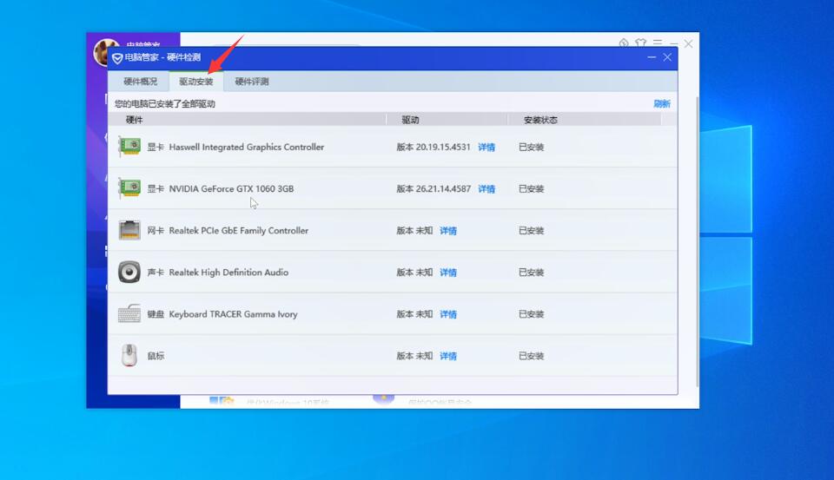Click version text 版本 26.21.14.4587
834x480 pixels.
click(x=434, y=188)
